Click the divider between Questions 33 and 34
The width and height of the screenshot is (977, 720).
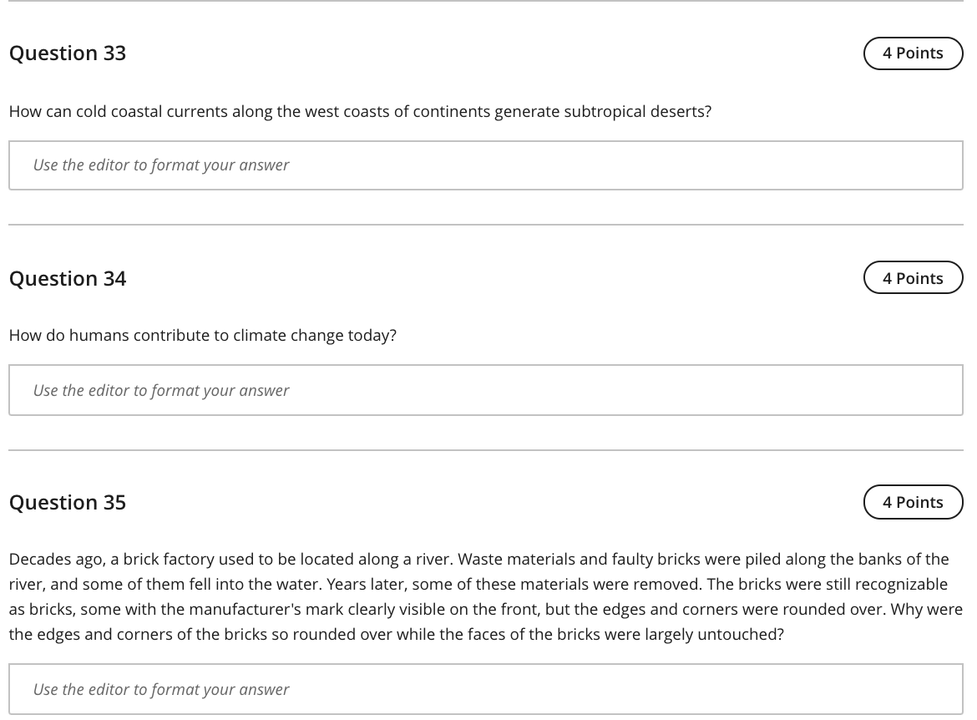pos(486,225)
